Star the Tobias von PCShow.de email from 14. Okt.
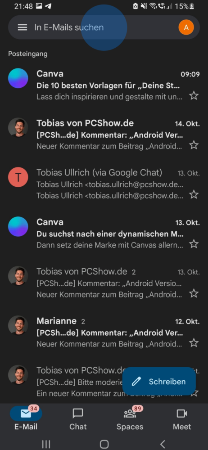The height and width of the screenshot is (450, 208). (194, 145)
